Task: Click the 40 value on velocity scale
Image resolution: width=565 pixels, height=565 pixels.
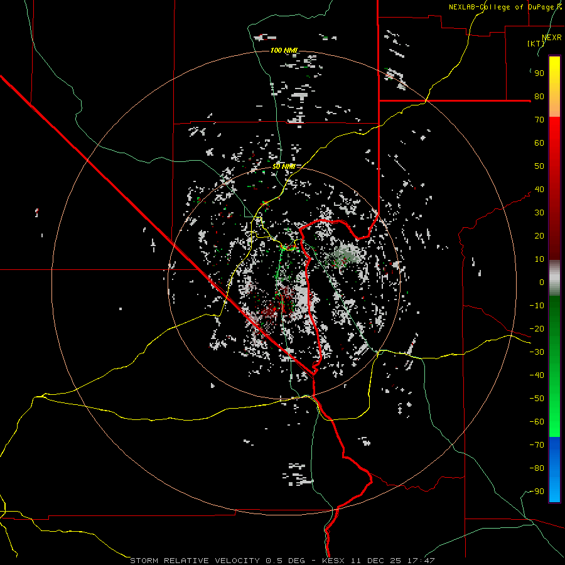Action: (539, 190)
